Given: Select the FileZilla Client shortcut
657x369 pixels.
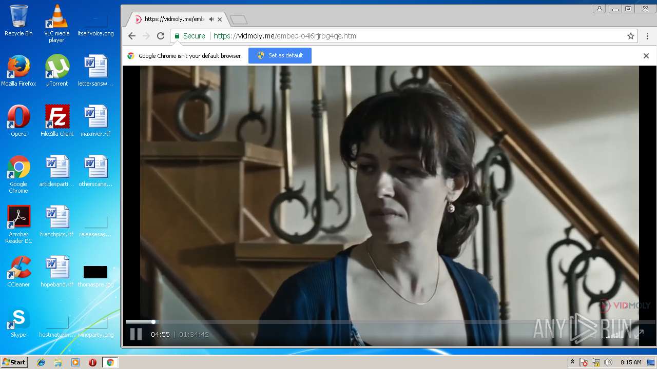Looking at the screenshot, I should [57, 121].
